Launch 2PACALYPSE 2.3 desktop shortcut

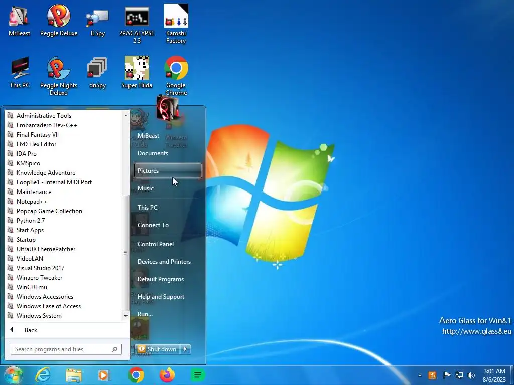137,24
